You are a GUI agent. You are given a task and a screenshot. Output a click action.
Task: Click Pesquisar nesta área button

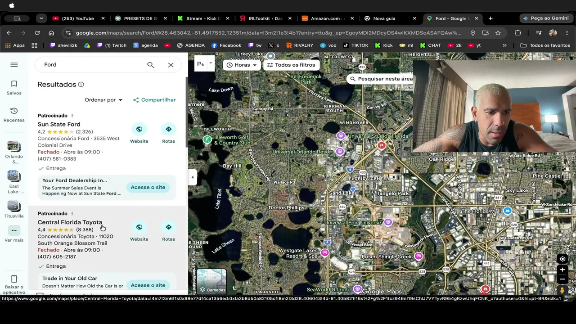(381, 79)
